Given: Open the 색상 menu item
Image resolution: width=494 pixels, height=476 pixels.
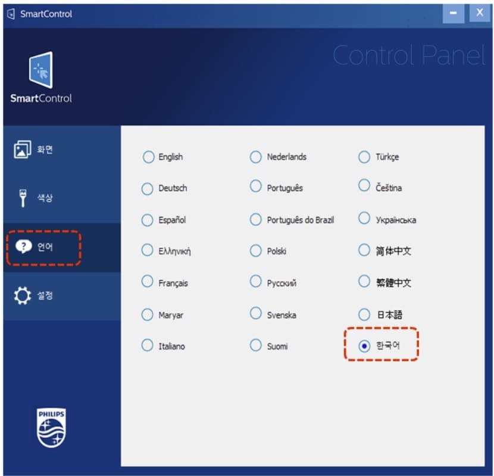Looking at the screenshot, I should [62, 198].
